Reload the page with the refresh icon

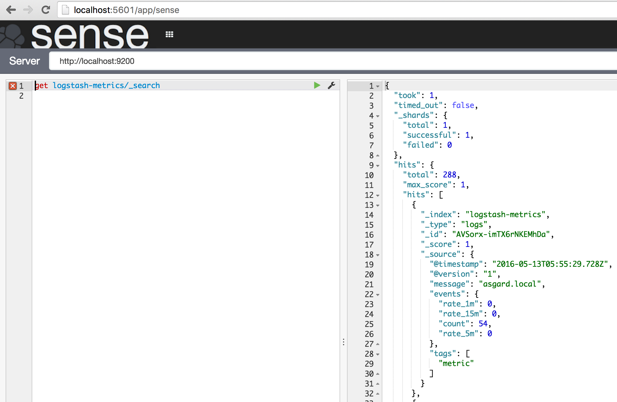[46, 10]
